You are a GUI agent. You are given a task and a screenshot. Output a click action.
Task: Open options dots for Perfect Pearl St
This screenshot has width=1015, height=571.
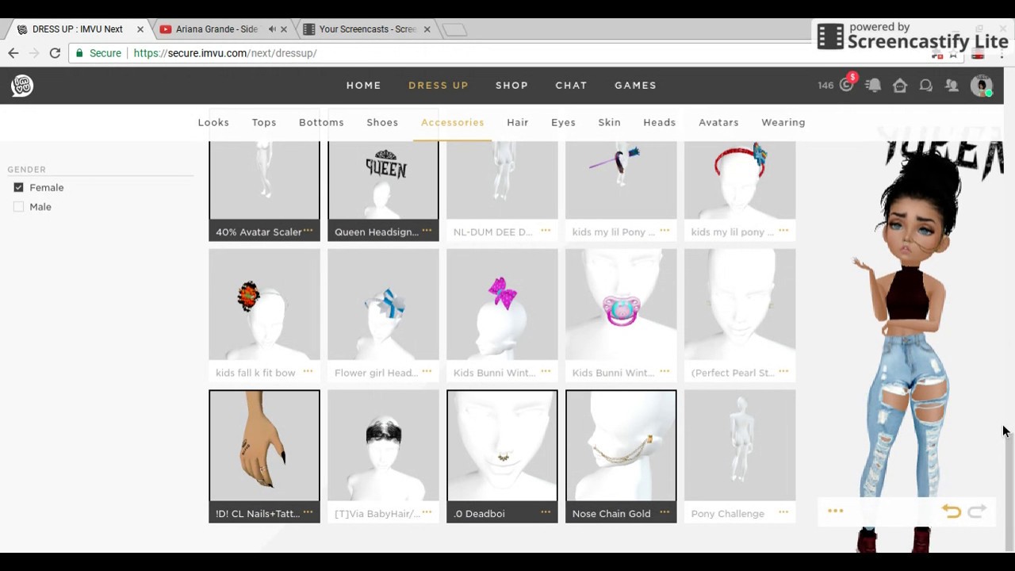(x=783, y=372)
